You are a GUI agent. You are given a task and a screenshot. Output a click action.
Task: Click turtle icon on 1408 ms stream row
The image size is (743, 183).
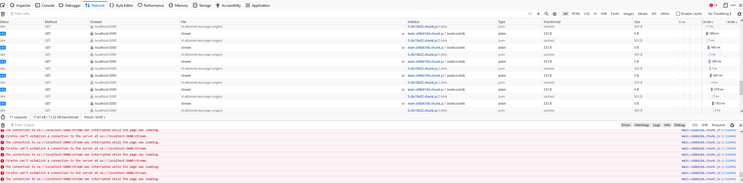click(x=403, y=34)
